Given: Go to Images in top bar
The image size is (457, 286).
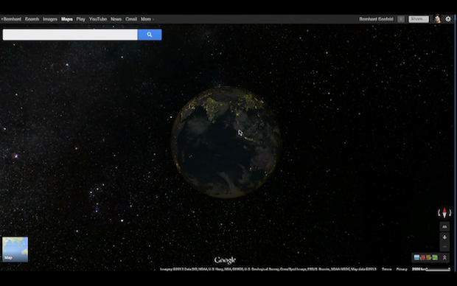Looking at the screenshot, I should click(x=50, y=19).
